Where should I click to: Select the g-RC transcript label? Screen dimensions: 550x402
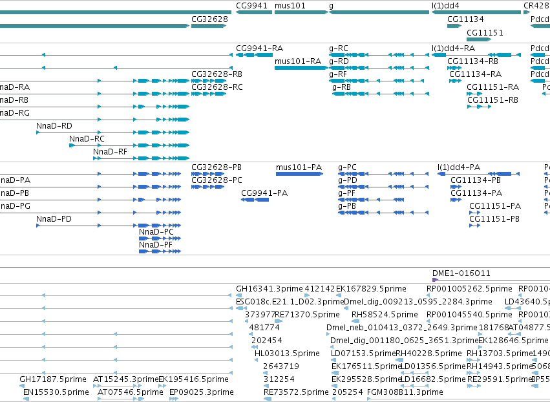(339, 48)
